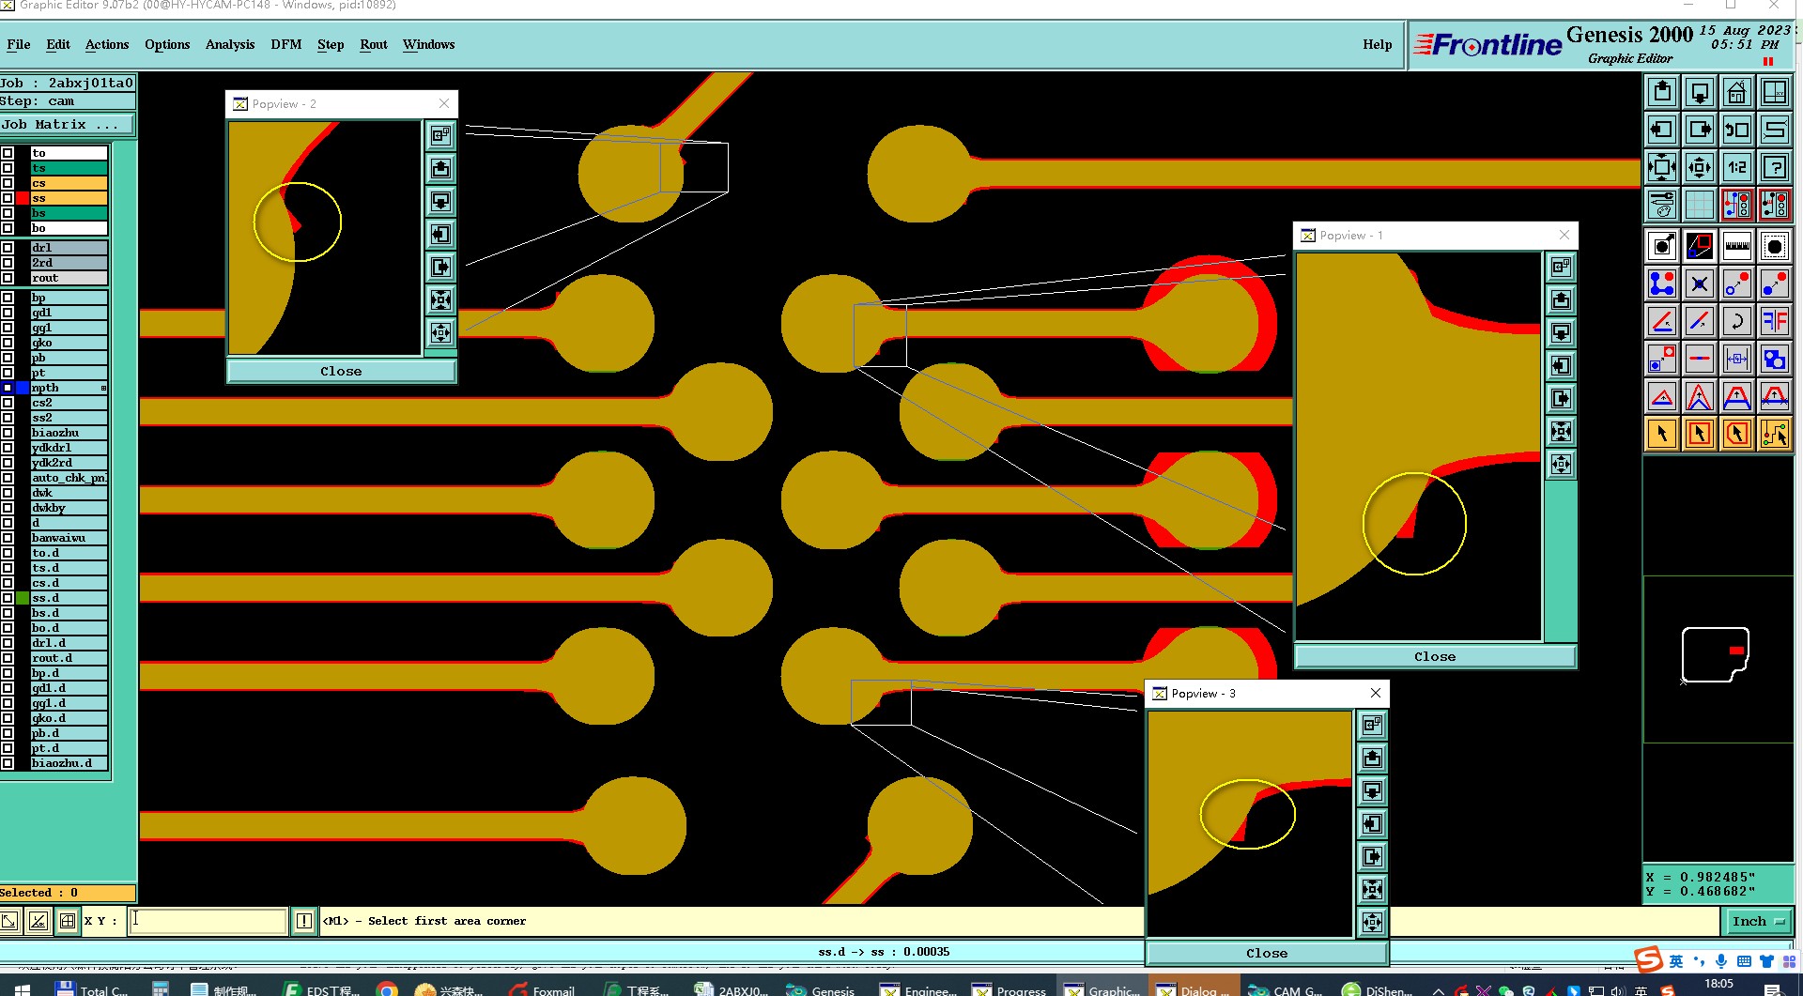The image size is (1803, 996).
Task: Close Popview 1 with the Close button
Action: [x=1435, y=656]
